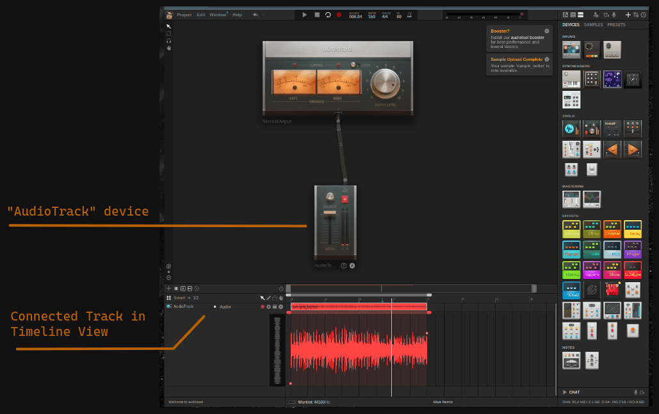Click the timeline stopwatch icon

281,289
